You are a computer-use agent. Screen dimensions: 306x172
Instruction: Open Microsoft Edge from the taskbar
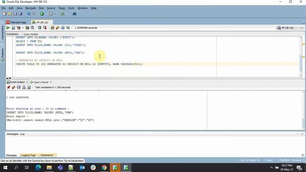pyautogui.click(x=38, y=168)
